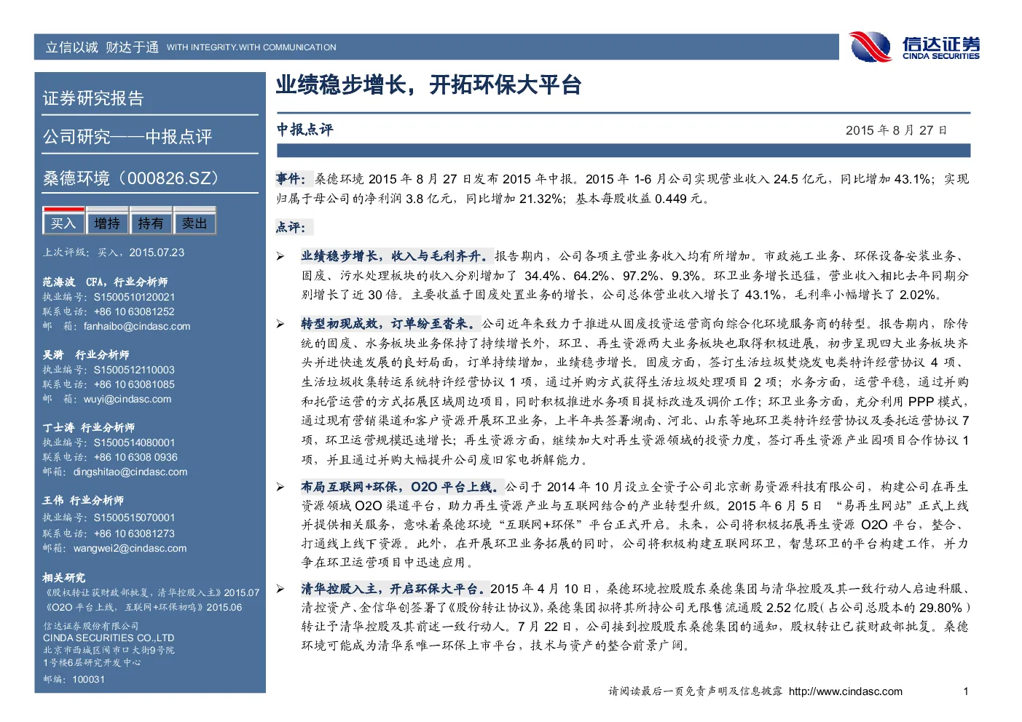The width and height of the screenshot is (1022, 722).
Task: Open email link fanhaibo@cindasc.com
Action: [137, 326]
